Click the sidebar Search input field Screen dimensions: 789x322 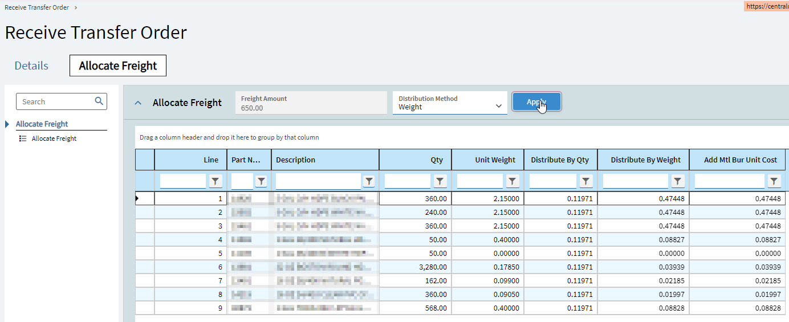[56, 101]
